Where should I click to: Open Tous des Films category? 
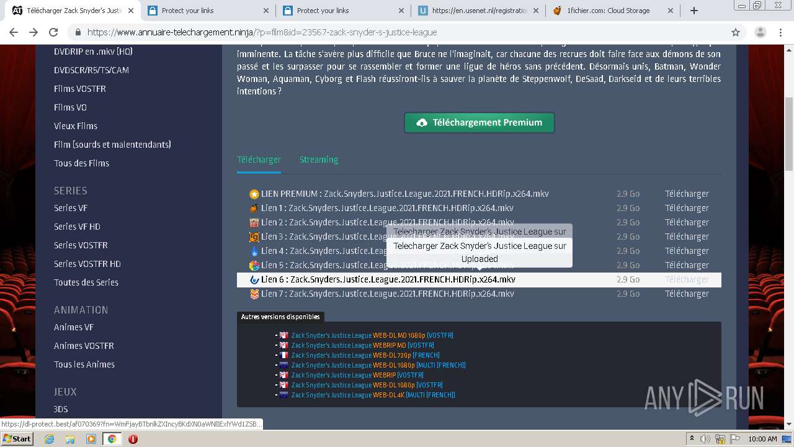tap(81, 163)
